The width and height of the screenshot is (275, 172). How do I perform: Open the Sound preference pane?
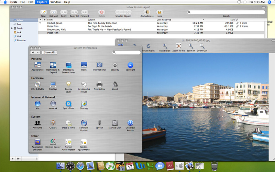click(x=115, y=84)
